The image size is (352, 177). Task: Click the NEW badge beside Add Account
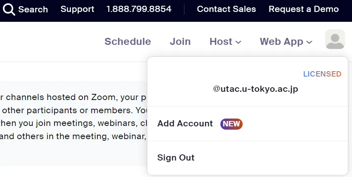[x=232, y=124]
